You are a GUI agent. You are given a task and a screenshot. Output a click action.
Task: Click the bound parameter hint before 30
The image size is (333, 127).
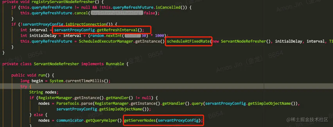133,36
